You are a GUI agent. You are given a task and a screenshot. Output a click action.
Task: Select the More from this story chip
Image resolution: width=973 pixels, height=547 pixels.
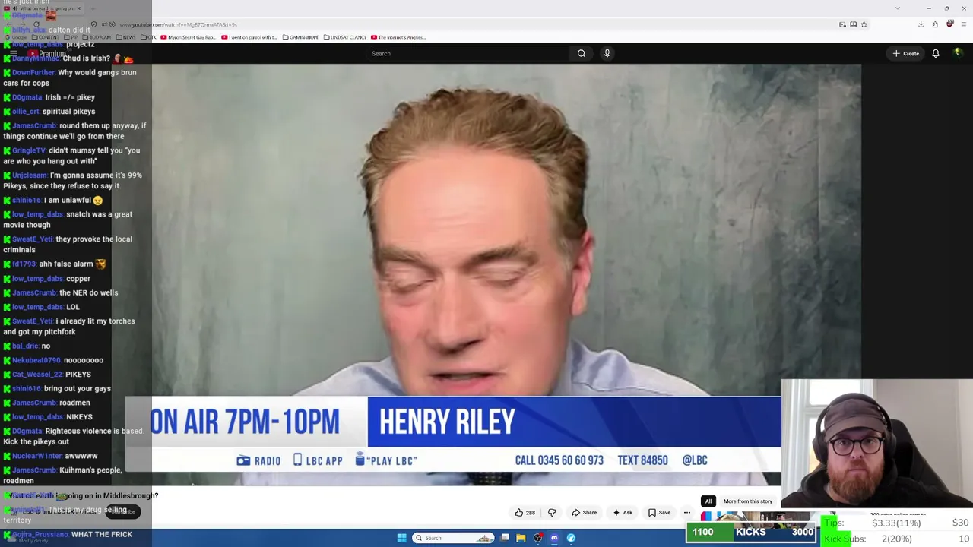748,501
